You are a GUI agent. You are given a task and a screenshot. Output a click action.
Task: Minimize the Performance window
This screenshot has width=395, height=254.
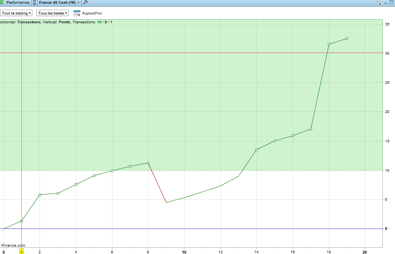[x=386, y=3]
